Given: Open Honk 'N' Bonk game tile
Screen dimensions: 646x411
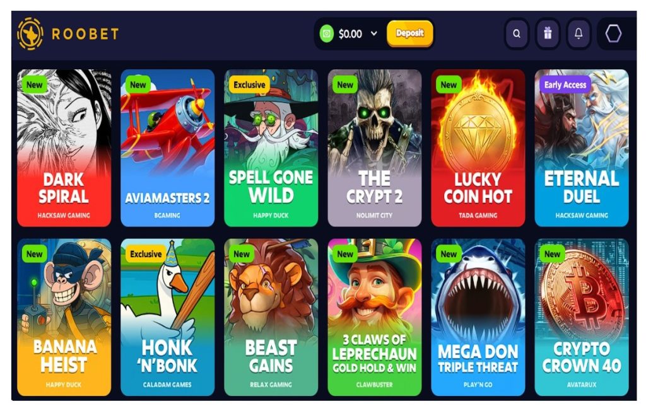Looking at the screenshot, I should (x=167, y=317).
